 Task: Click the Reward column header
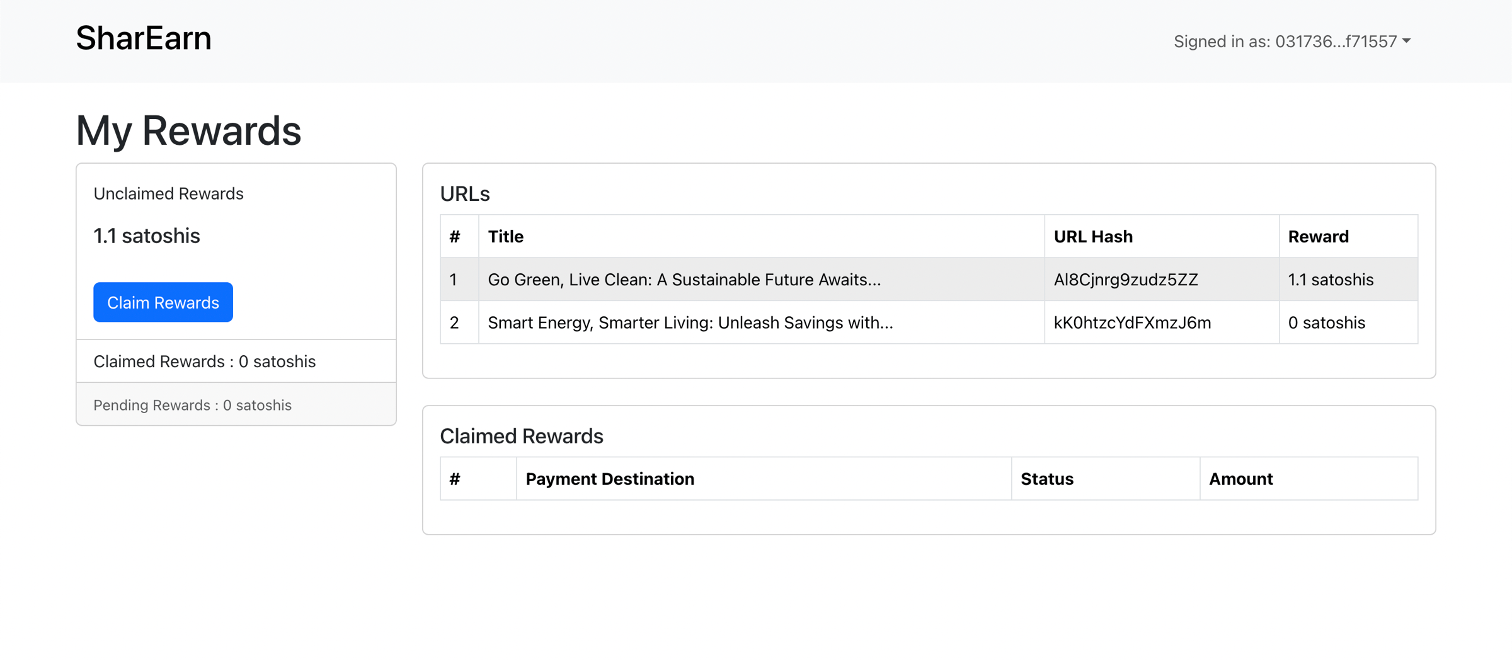[x=1318, y=237]
